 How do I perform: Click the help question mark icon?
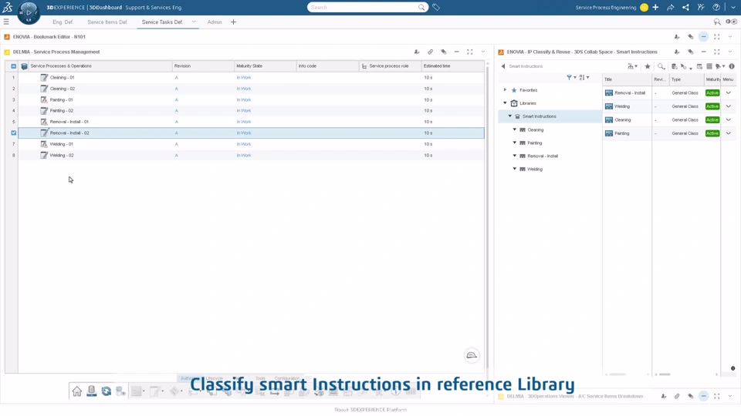[716, 8]
